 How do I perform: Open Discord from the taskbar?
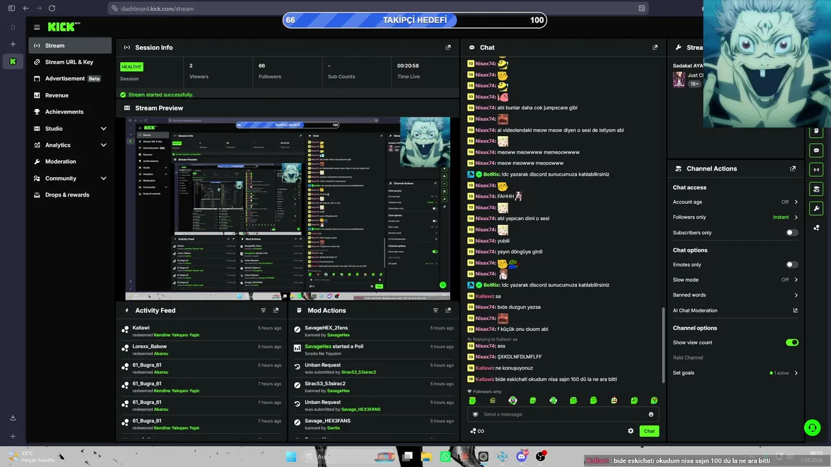[521, 457]
